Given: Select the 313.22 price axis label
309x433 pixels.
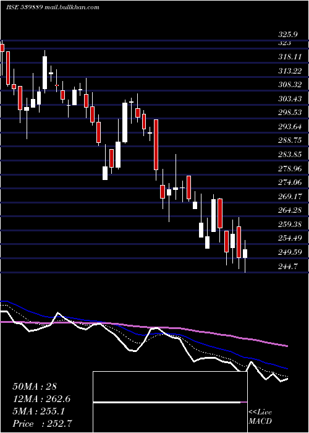Looking at the screenshot, I should [290, 71].
